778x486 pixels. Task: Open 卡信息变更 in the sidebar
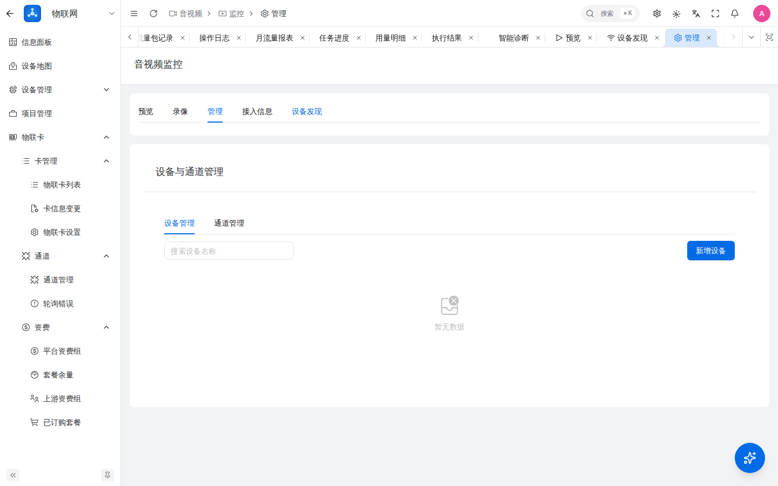coord(60,208)
